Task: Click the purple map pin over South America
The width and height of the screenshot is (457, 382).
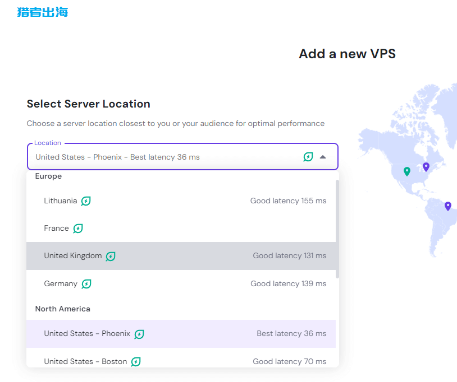Action: point(447,206)
